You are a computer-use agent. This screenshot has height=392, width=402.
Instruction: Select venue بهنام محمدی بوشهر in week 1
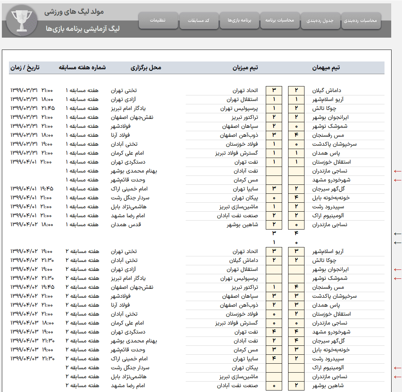(134, 171)
